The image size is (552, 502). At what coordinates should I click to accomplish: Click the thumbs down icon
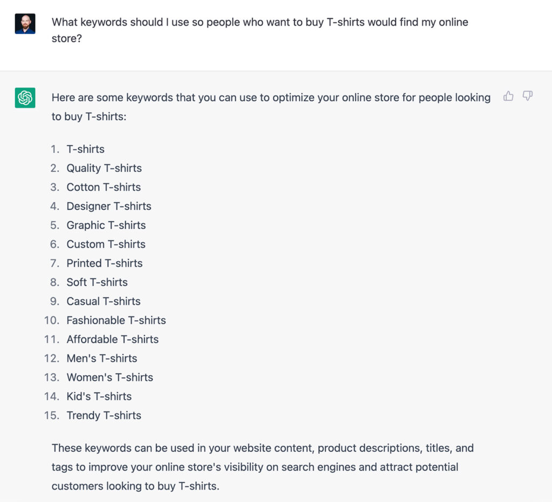527,96
